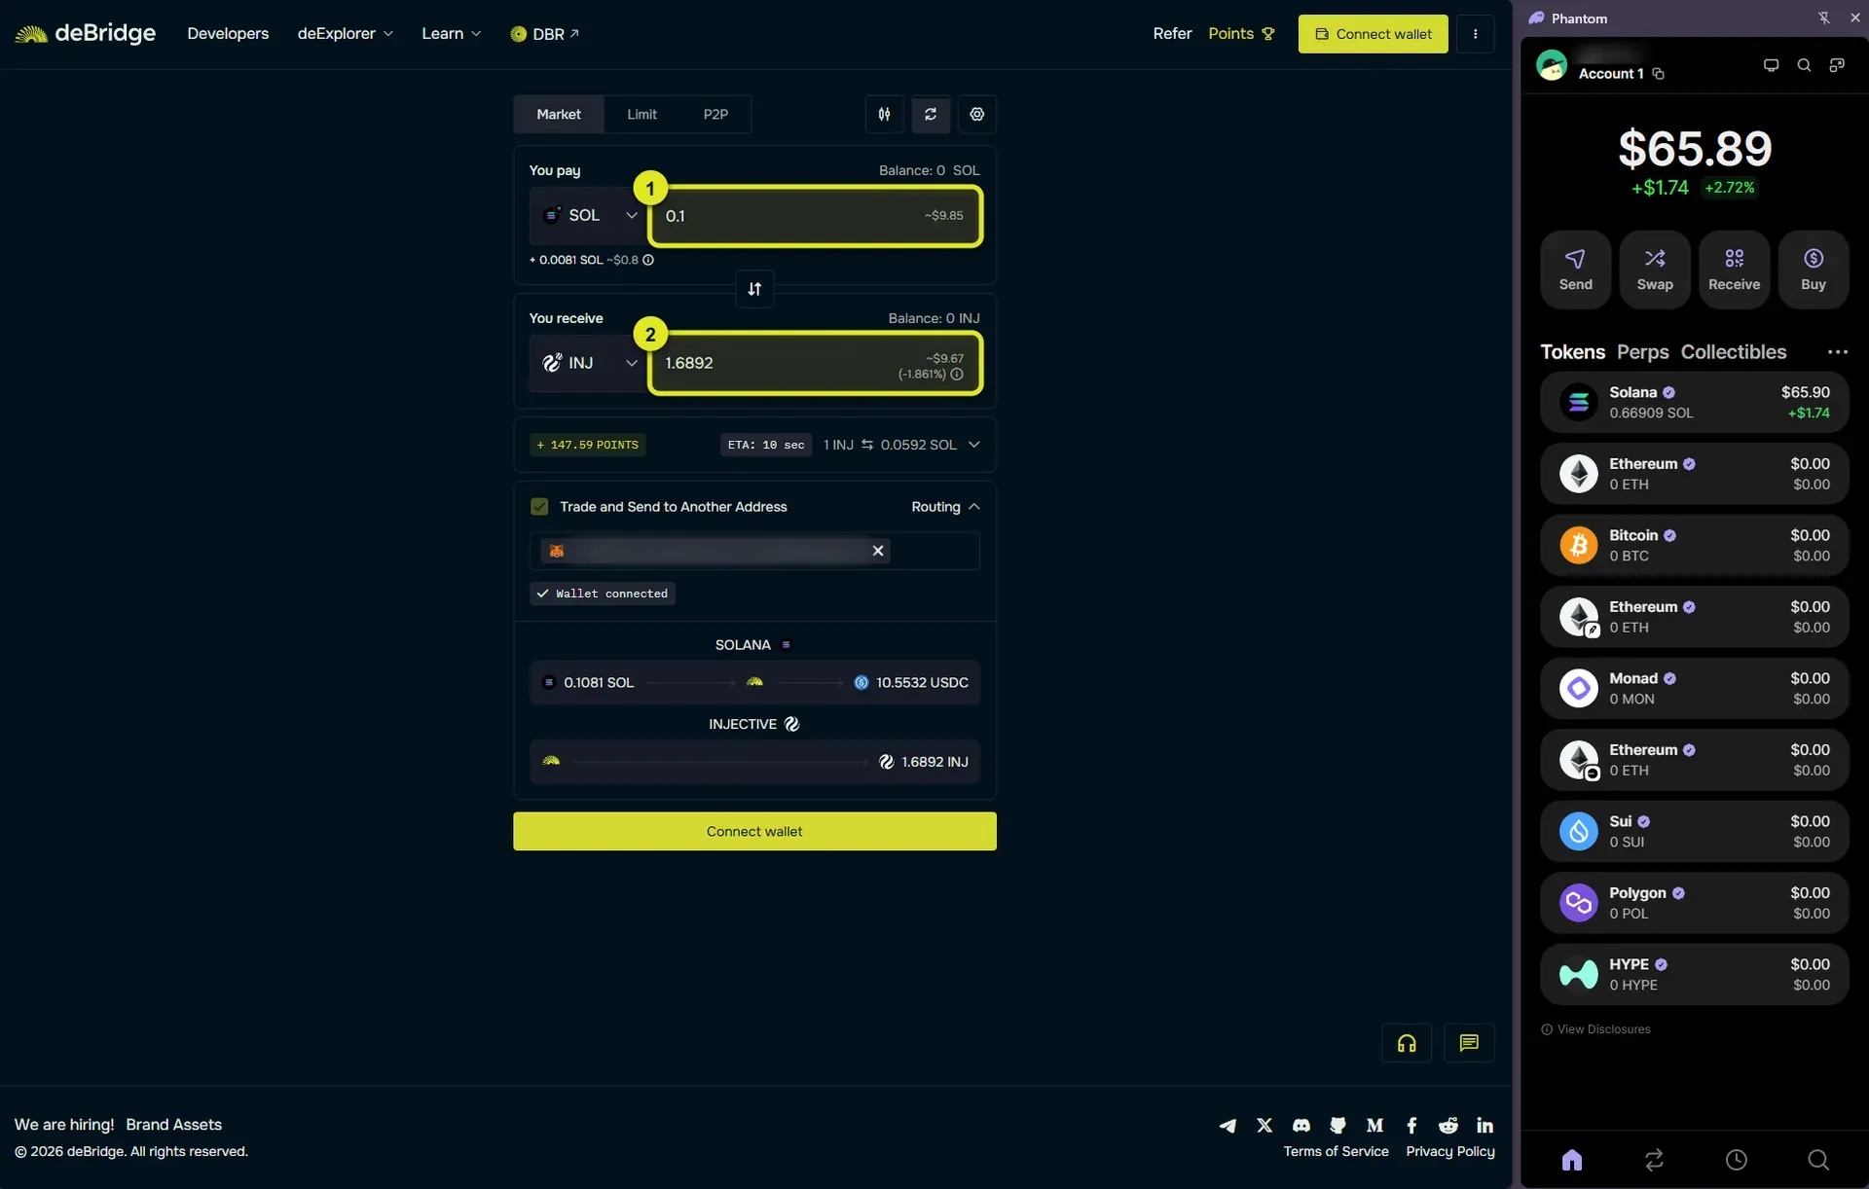Click the You receive amount field
Screen dimensions: 1869x1189
815,363
